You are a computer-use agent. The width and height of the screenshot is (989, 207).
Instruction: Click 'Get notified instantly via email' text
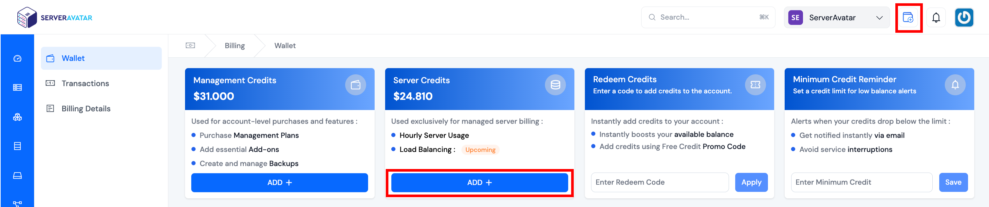tap(851, 136)
